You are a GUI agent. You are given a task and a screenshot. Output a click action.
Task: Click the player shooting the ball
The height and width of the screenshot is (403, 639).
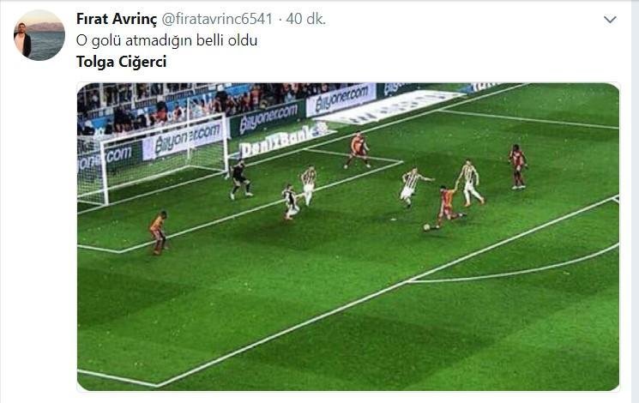(x=447, y=206)
